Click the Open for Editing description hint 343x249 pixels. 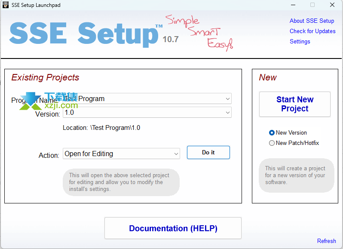121,182
